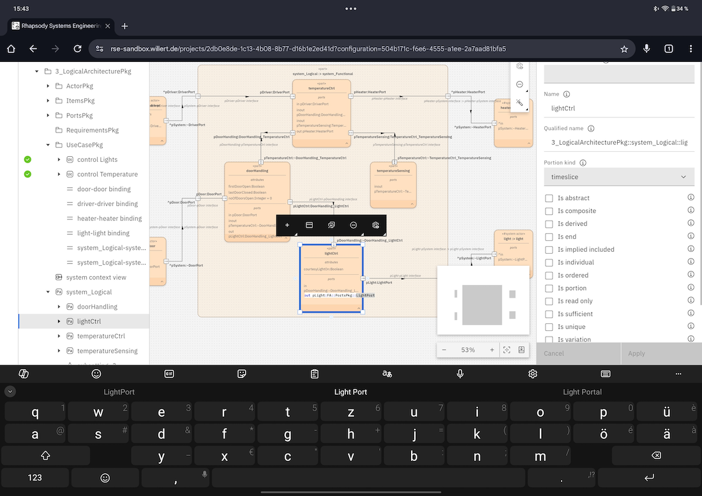Click the magic wand tool in the vertical toolbar
702x496 pixels.
520,102
